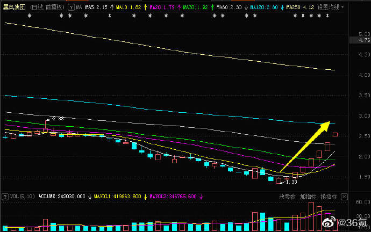Click the 2.88 high price annotation
The height and width of the screenshot is (232, 371).
coord(58,119)
